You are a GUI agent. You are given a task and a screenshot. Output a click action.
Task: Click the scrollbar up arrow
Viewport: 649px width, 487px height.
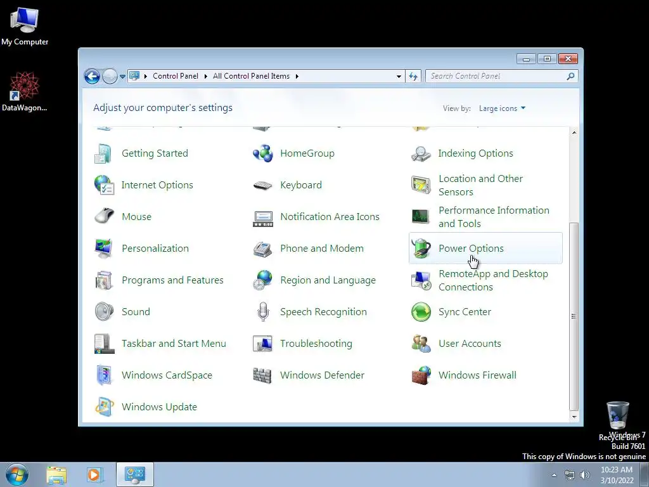574,133
